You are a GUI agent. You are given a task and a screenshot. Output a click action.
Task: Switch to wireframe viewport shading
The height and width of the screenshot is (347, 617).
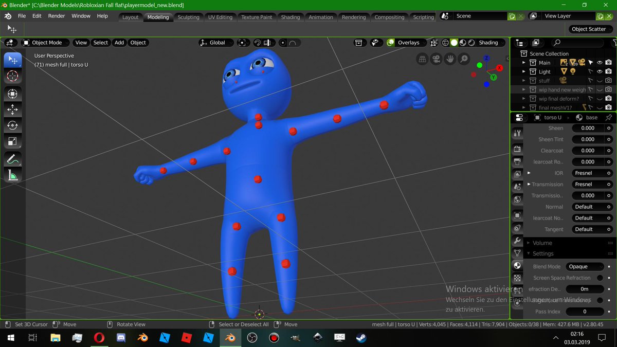point(446,43)
